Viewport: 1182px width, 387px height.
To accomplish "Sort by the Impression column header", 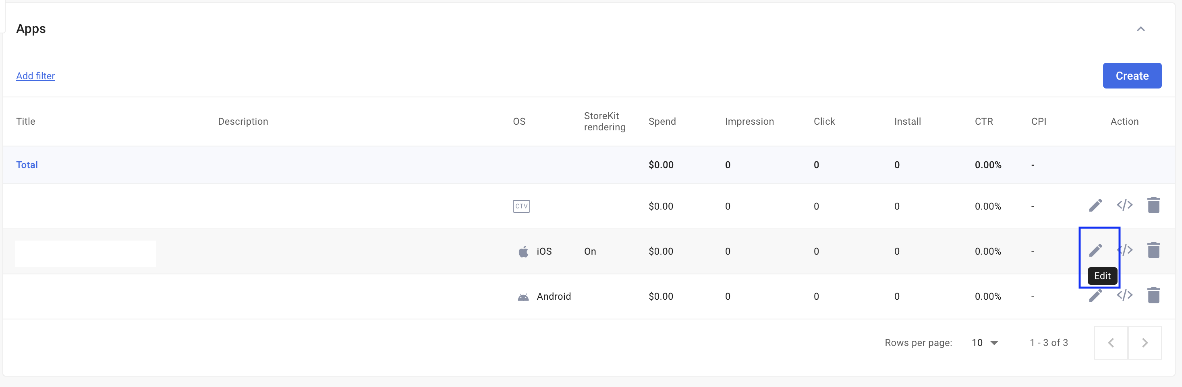I will (x=749, y=121).
